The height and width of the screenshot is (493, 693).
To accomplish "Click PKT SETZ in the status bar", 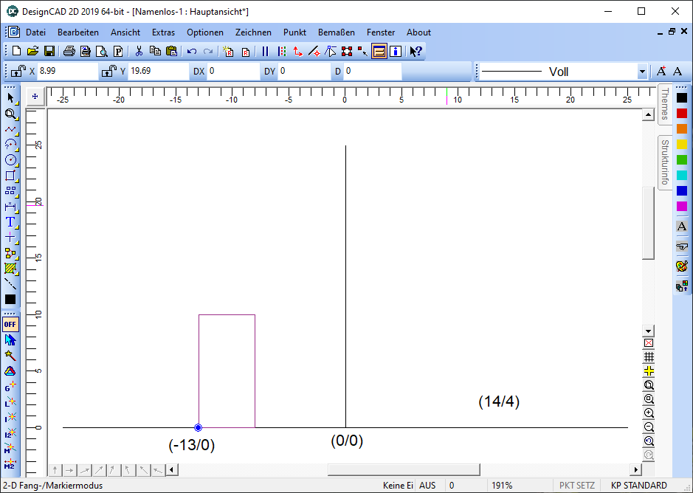I will tap(576, 485).
